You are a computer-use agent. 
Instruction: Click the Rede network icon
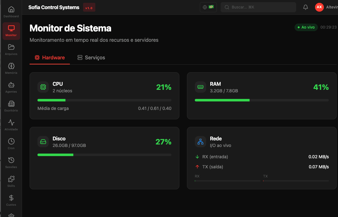click(x=200, y=142)
